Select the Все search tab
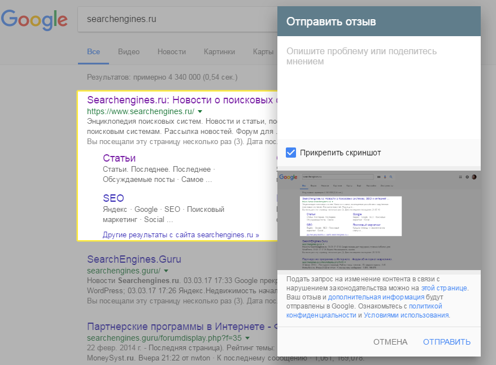The height and width of the screenshot is (365, 496). pyautogui.click(x=93, y=52)
